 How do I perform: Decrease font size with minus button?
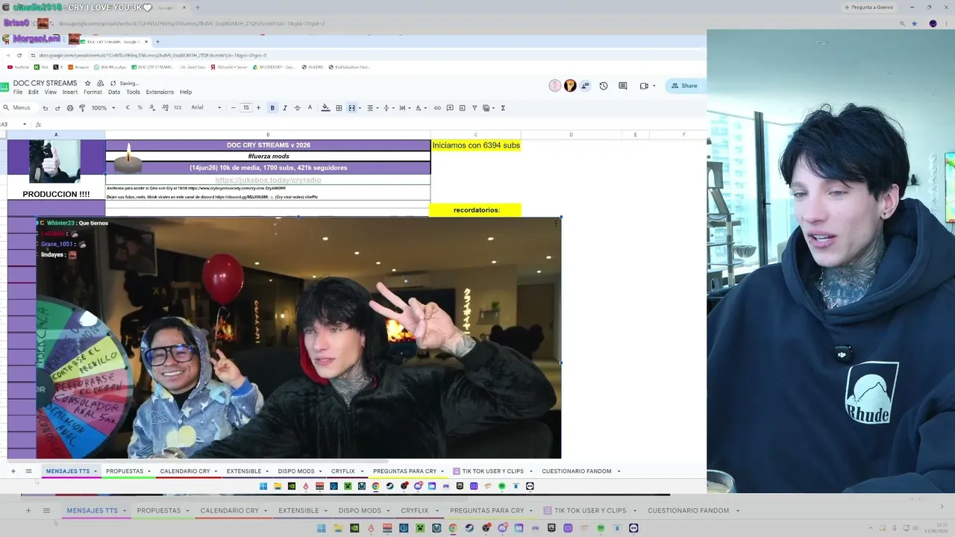(233, 108)
